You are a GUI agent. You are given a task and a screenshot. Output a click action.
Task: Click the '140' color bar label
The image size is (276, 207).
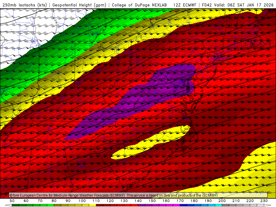(x=138, y=201)
